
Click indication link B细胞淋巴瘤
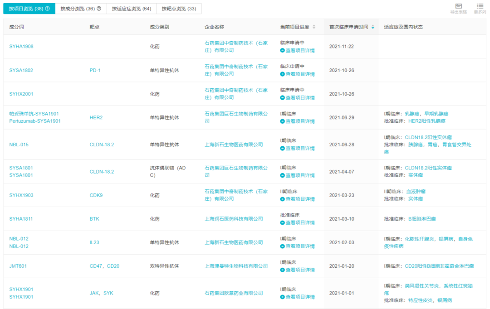pos(422,219)
